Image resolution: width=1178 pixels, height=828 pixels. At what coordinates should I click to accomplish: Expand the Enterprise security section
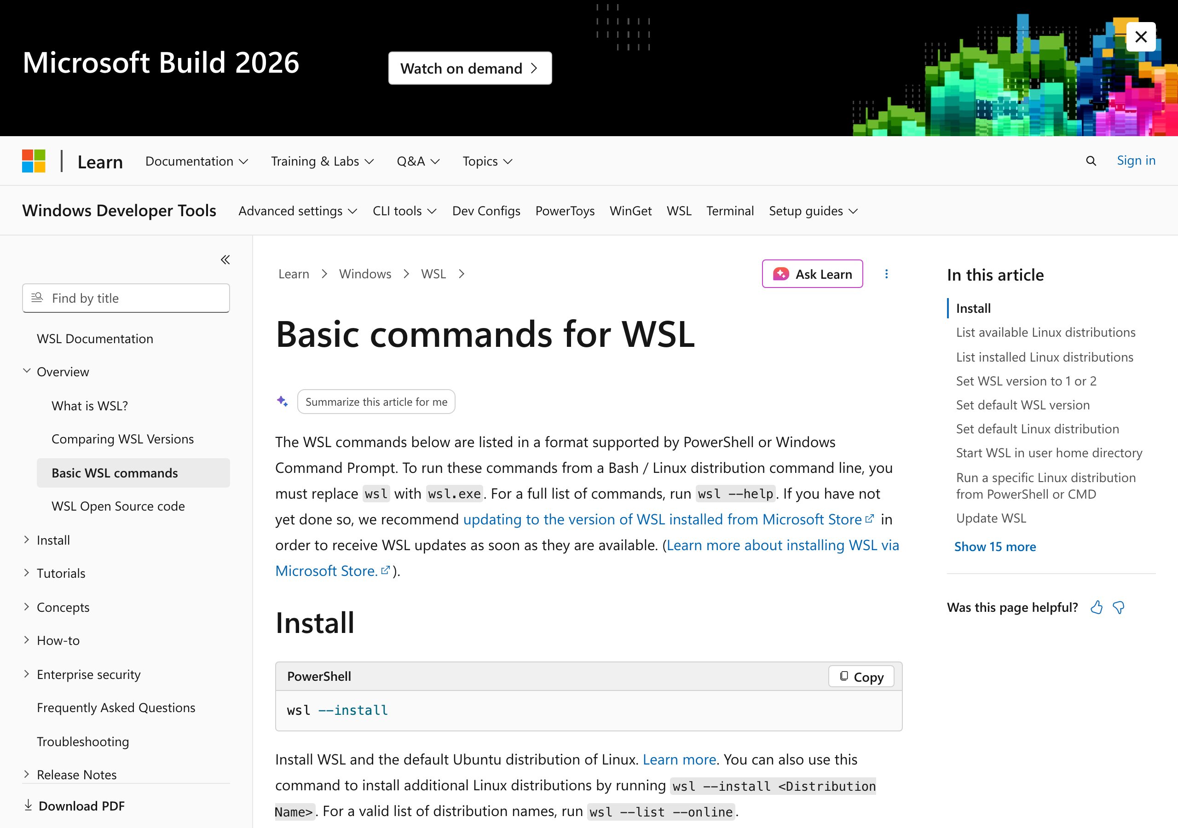click(27, 674)
